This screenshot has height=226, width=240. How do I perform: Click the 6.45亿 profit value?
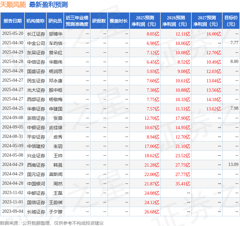click(x=153, y=62)
